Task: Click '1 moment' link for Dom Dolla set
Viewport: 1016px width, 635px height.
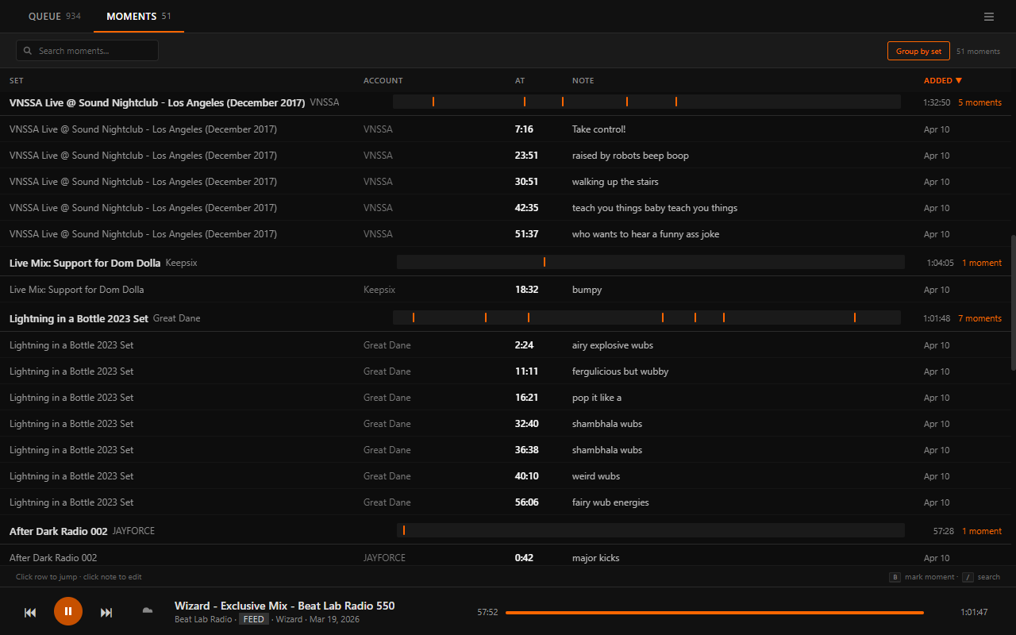Action: [x=982, y=263]
